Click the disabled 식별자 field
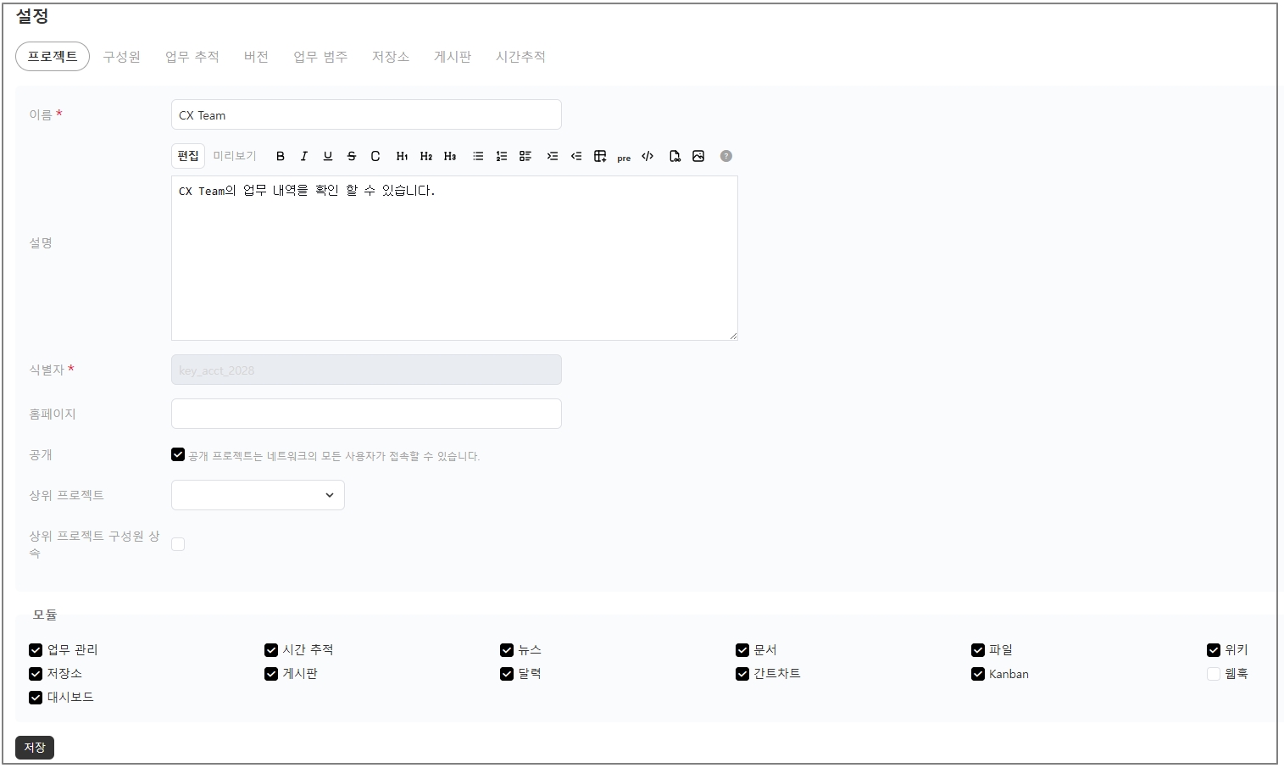The image size is (1284, 768). pos(366,370)
